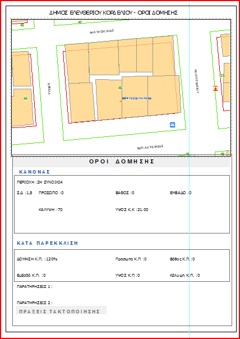Click block number 42 label
240x339 pixels.
80,22
